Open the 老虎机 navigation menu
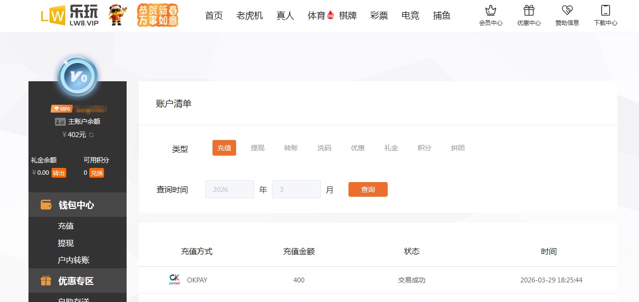This screenshot has height=302, width=639. [x=249, y=15]
